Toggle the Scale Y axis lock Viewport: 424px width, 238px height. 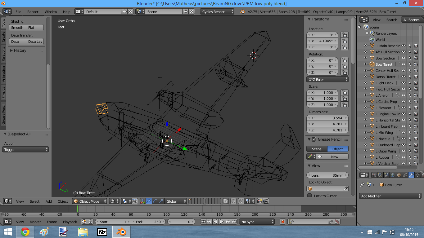(344, 99)
